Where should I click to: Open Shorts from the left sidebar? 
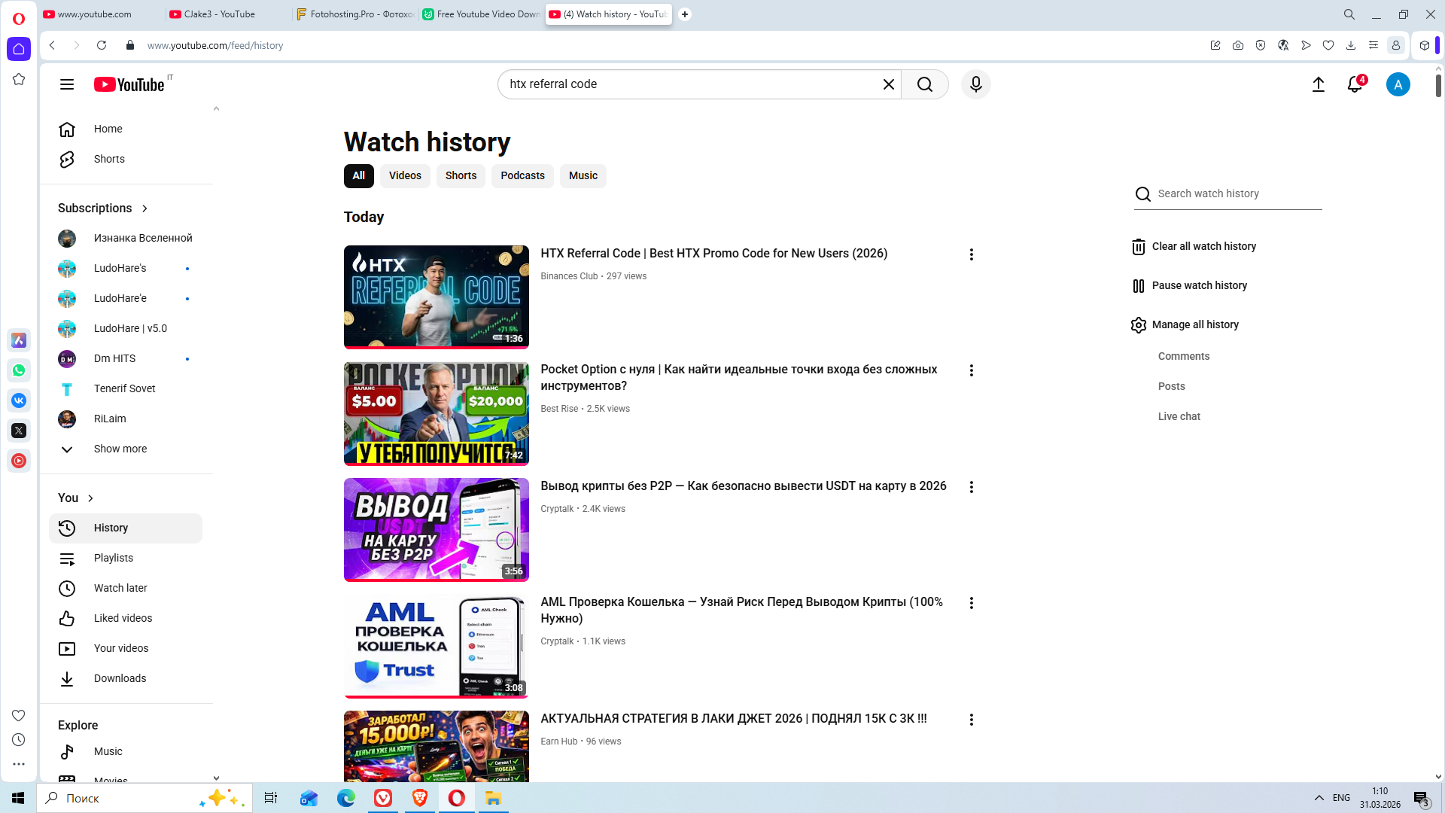(109, 159)
